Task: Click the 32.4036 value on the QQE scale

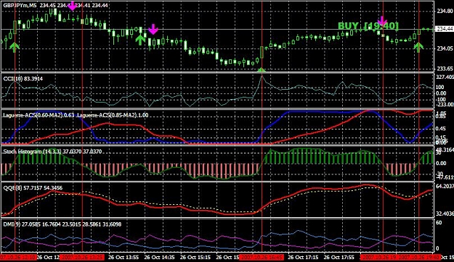Action: 445,214
